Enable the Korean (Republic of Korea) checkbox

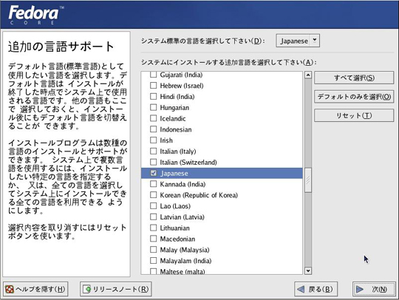pos(153,195)
